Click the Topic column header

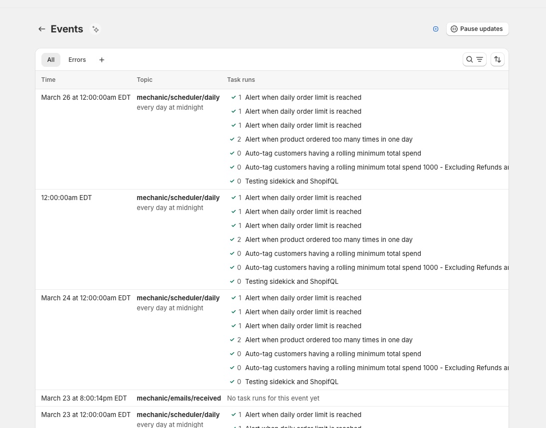[x=144, y=80]
